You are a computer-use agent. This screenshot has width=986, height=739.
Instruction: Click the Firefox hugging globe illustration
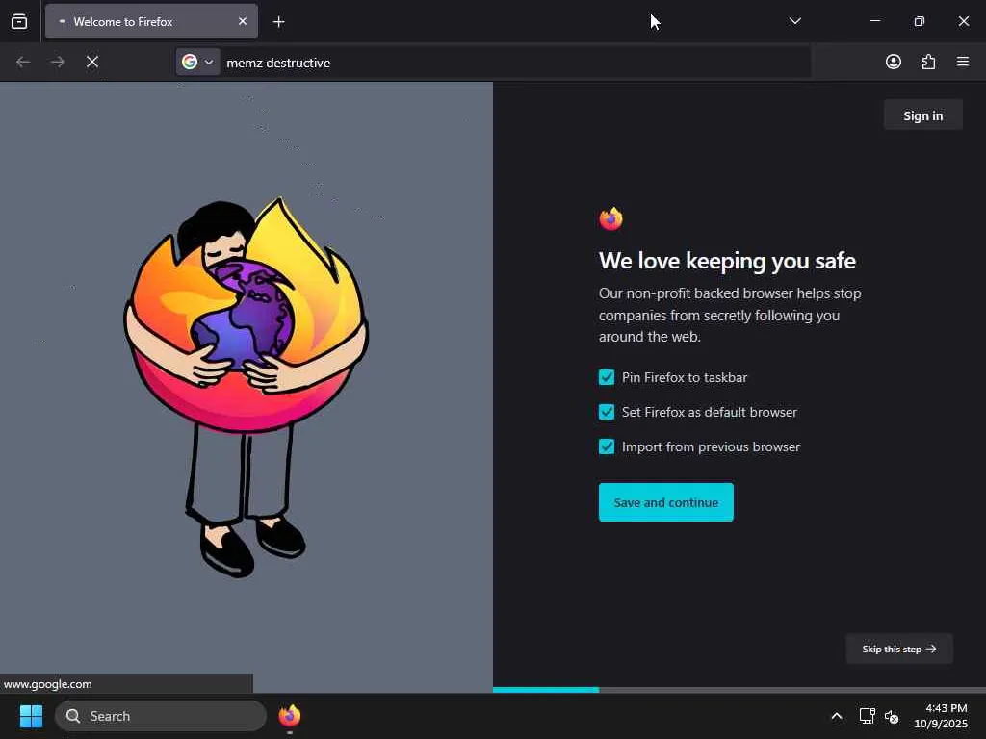(246, 387)
